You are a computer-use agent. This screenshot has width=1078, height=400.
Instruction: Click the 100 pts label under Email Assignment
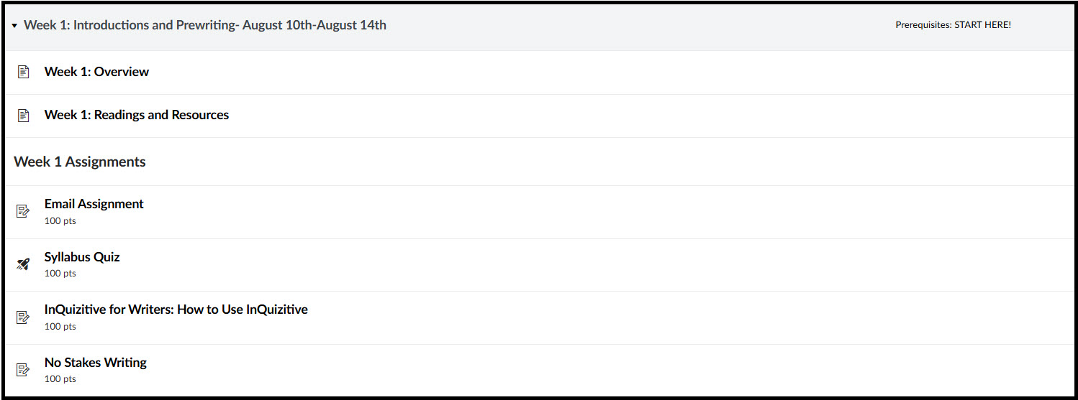click(x=60, y=221)
